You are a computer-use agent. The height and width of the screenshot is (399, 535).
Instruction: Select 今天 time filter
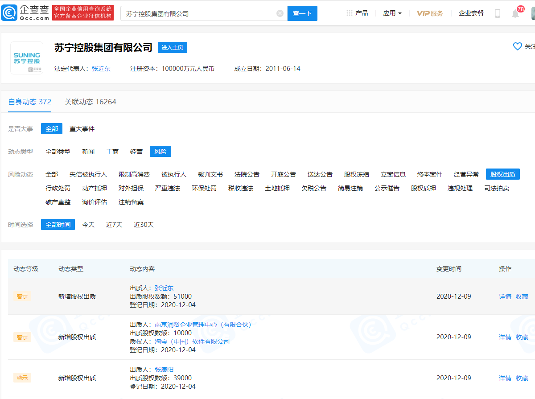pos(88,225)
